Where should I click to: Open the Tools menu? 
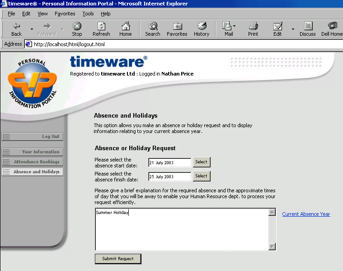pyautogui.click(x=88, y=14)
